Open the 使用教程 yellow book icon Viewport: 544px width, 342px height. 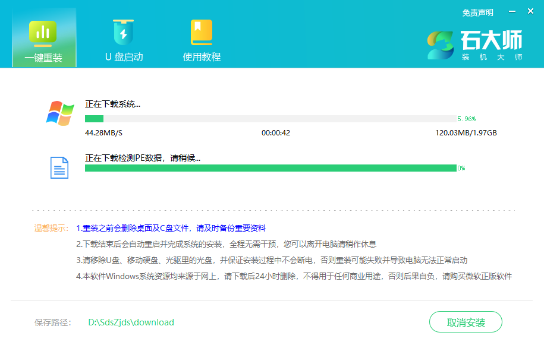tap(202, 33)
